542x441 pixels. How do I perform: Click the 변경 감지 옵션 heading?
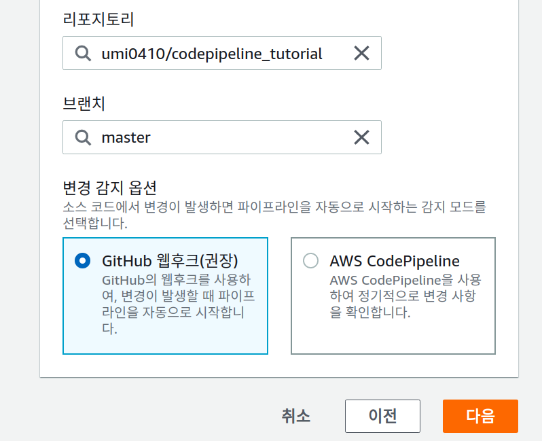[110, 188]
